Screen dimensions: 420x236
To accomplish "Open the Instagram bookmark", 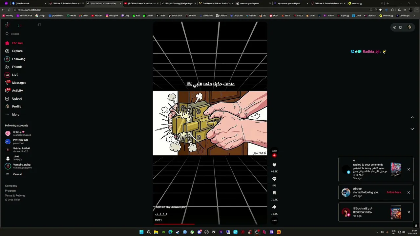I will (112, 16).
